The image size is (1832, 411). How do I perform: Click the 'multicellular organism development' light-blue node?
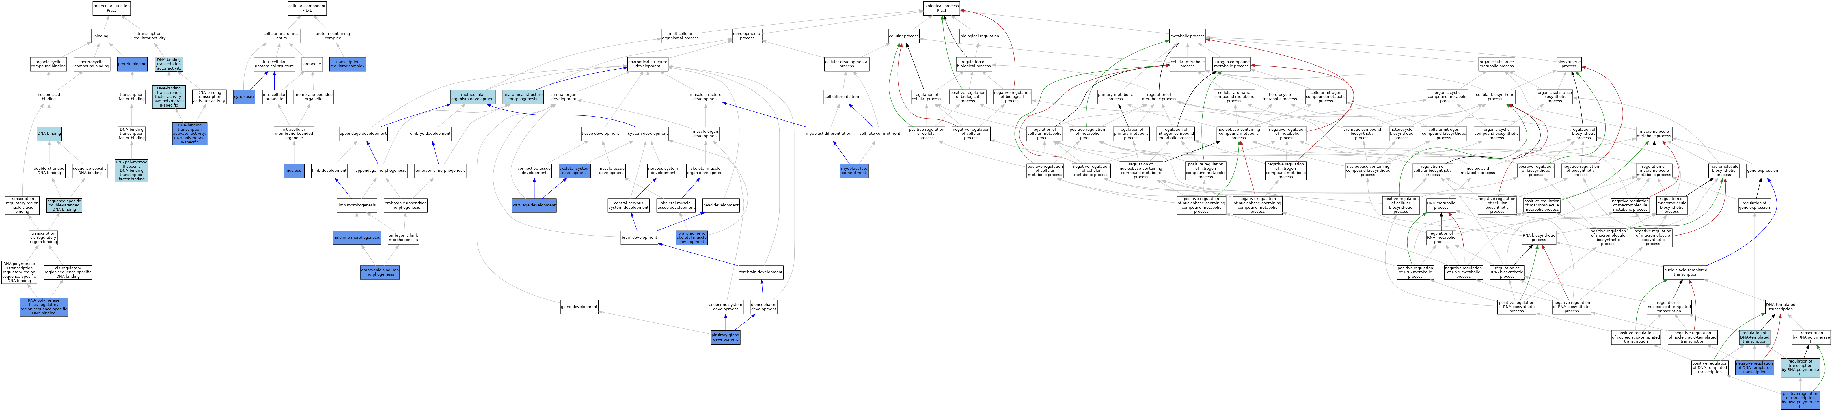pyautogui.click(x=473, y=97)
